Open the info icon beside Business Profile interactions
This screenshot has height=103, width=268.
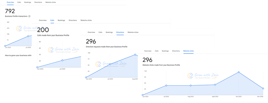click(x=29, y=16)
